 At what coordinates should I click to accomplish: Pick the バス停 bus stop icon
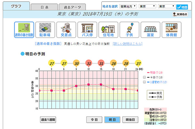click(x=87, y=30)
